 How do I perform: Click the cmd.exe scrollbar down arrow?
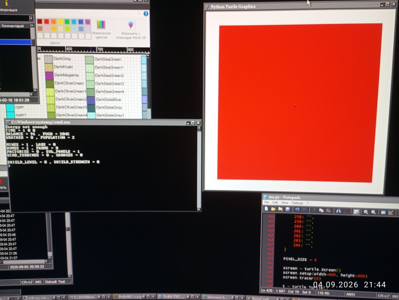click(x=199, y=209)
